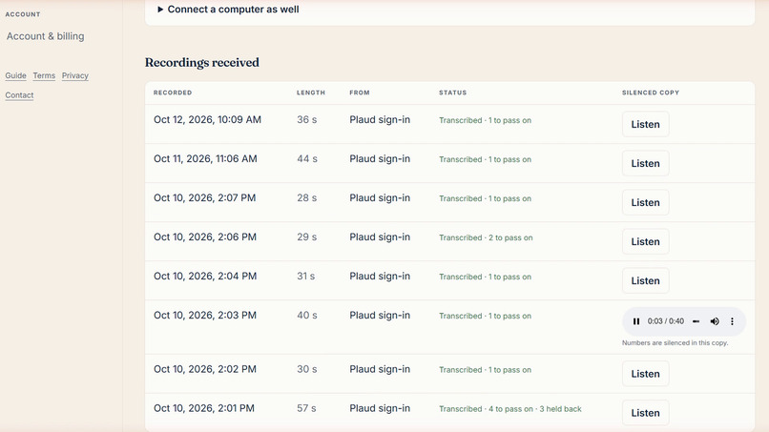Click "Plaud sign-in" in the 10:09 AM row
This screenshot has height=432, width=769.
click(380, 119)
